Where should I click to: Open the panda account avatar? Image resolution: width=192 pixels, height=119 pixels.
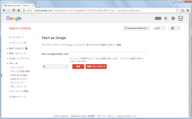pos(180,18)
